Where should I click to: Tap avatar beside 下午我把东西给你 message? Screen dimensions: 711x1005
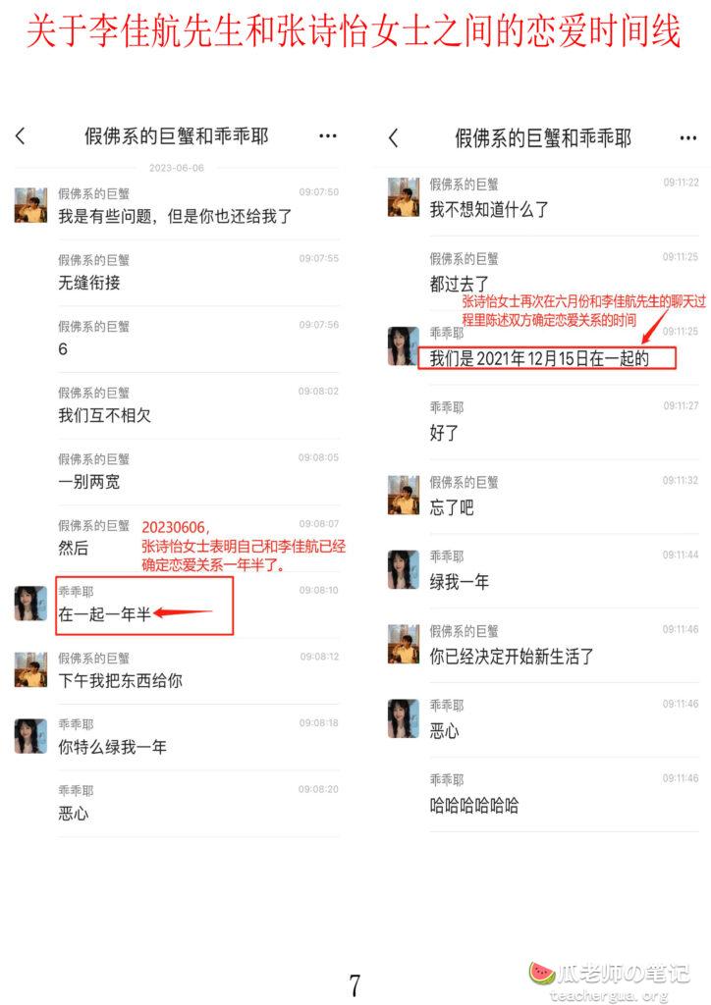point(30,669)
